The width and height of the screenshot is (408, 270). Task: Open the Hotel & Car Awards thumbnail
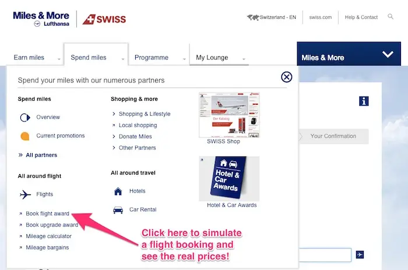click(x=229, y=179)
